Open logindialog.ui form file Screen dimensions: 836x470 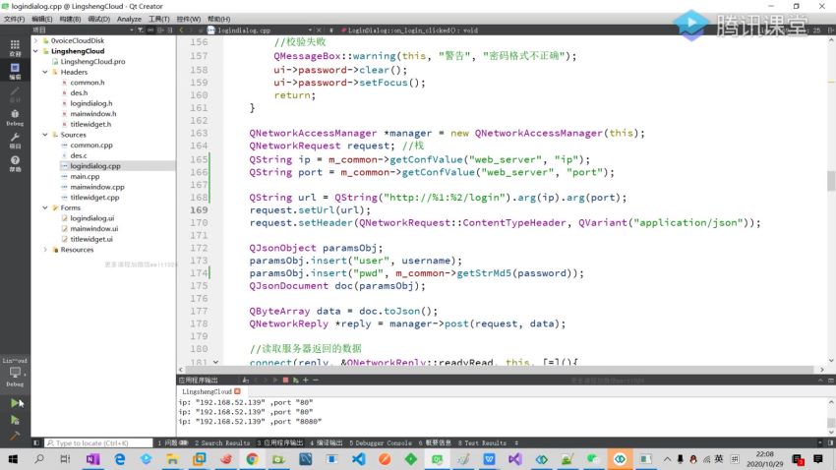tap(91, 218)
